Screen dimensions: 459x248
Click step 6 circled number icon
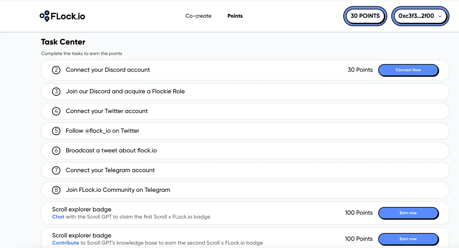[x=56, y=151]
